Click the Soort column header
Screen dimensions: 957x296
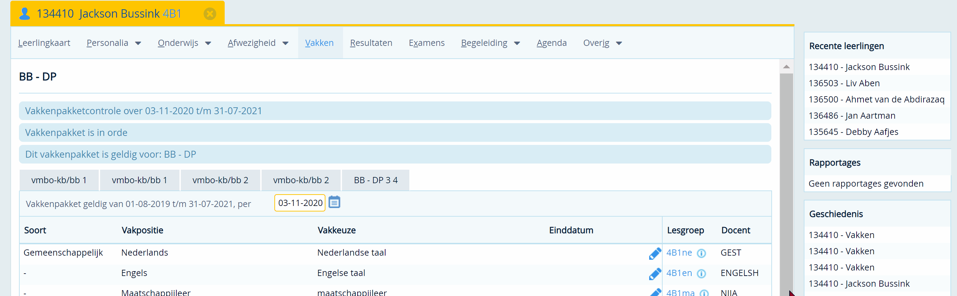35,230
